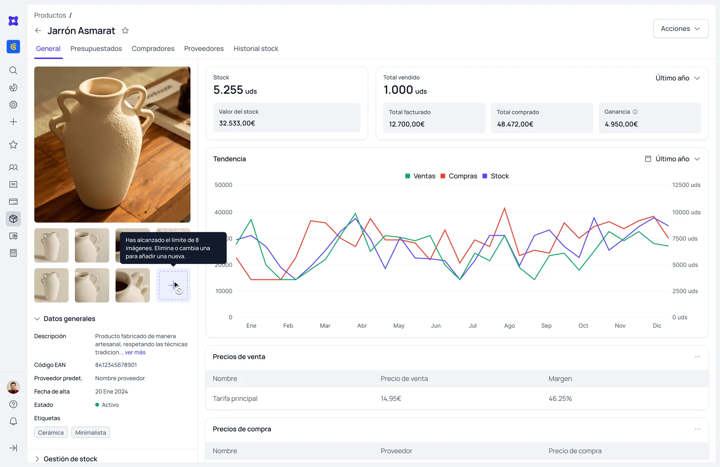The width and height of the screenshot is (720, 467).
Task: Click the Total comprado amount 48.472,00€
Action: tap(515, 124)
